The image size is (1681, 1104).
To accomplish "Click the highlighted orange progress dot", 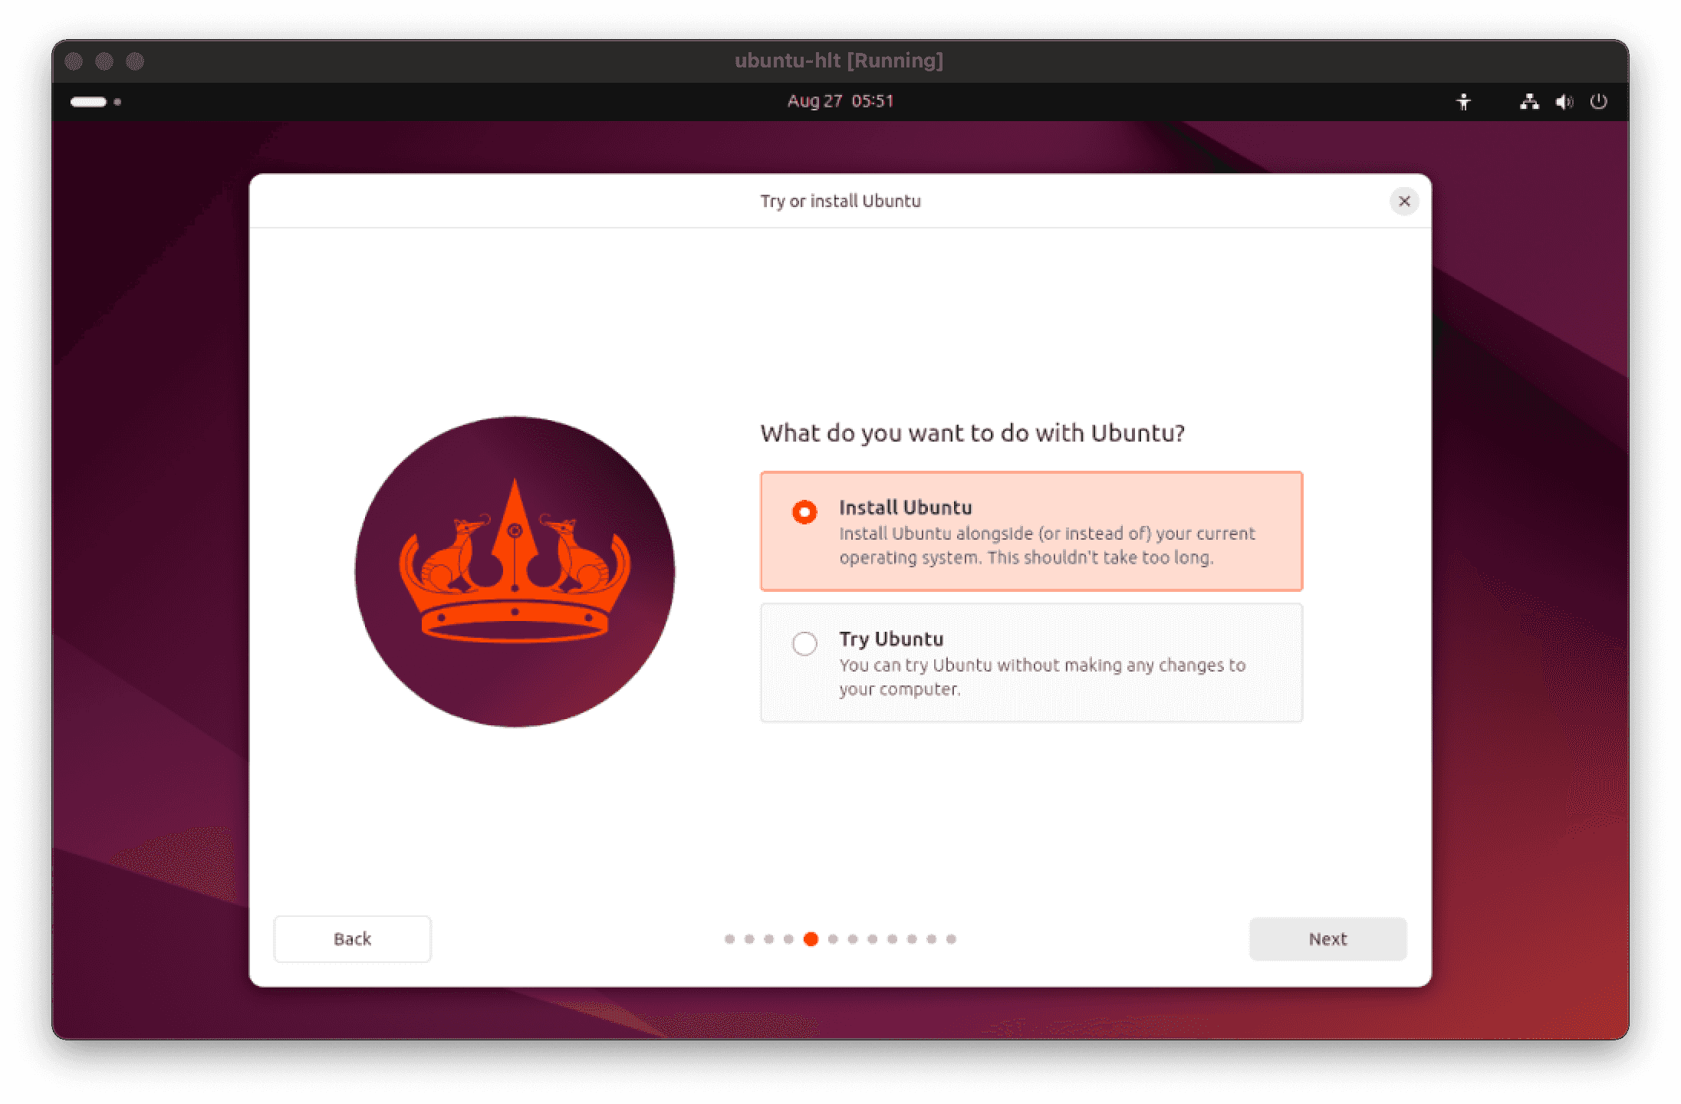I will click(811, 938).
